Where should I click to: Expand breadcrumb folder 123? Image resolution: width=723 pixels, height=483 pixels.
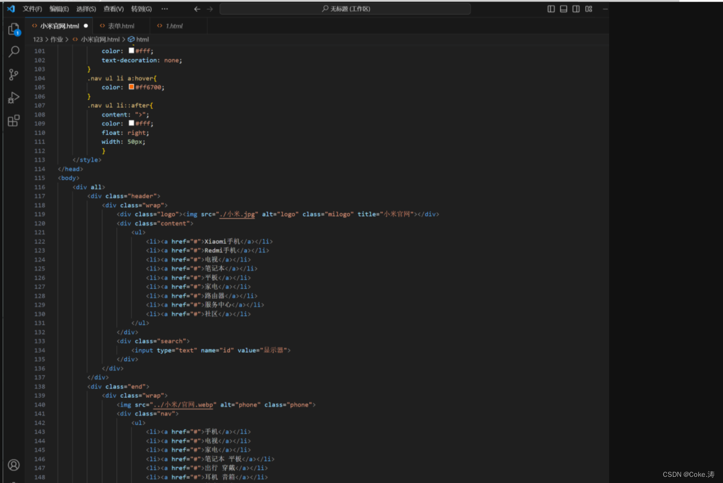point(38,40)
